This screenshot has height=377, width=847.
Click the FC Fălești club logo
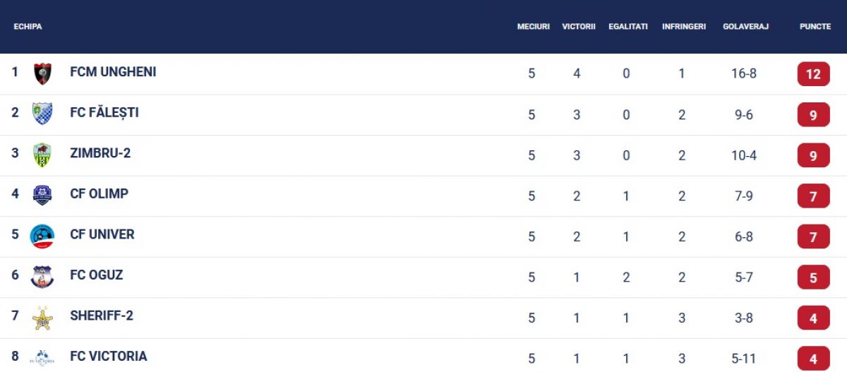pos(42,114)
